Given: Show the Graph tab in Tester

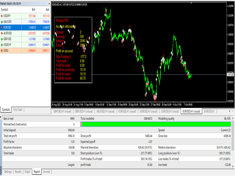Looking at the screenshot, I should [28, 172].
